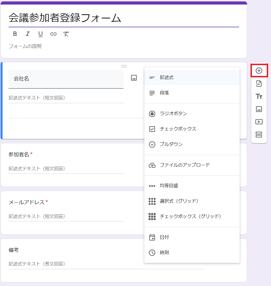
Task: Choose ファイルのアップロード option
Action: (184, 165)
